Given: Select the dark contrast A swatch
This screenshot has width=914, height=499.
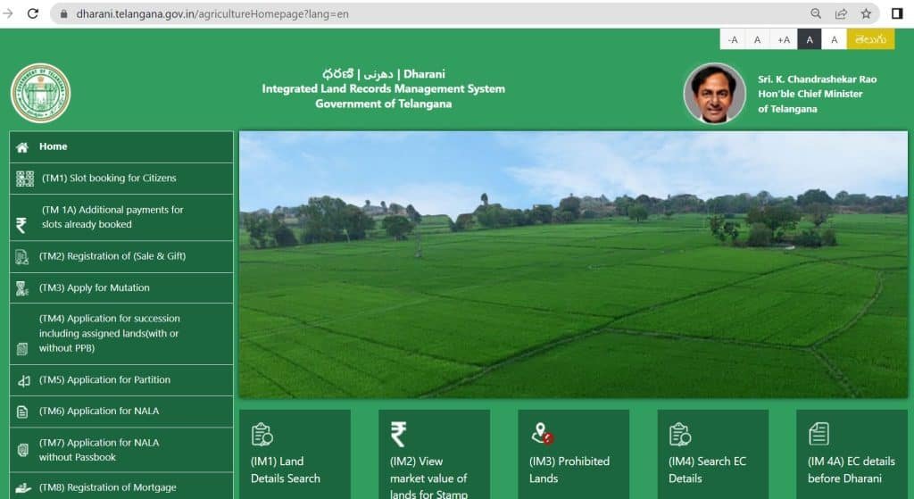Looking at the screenshot, I should coord(809,39).
